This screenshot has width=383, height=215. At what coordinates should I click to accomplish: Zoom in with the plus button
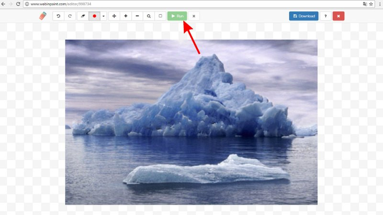coord(125,16)
